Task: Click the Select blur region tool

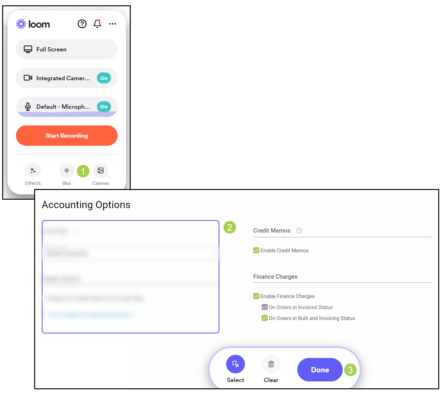Action: pos(235,364)
